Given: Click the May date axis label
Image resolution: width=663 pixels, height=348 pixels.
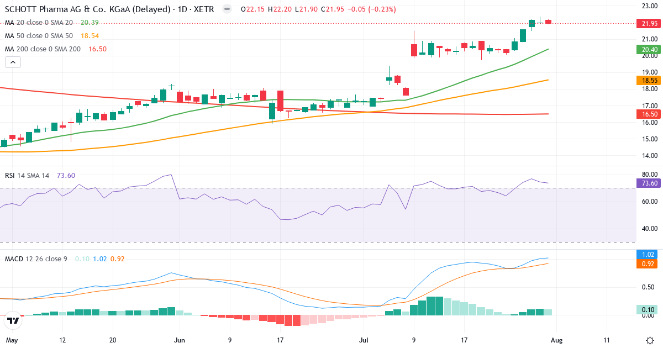Looking at the screenshot, I should [11, 340].
